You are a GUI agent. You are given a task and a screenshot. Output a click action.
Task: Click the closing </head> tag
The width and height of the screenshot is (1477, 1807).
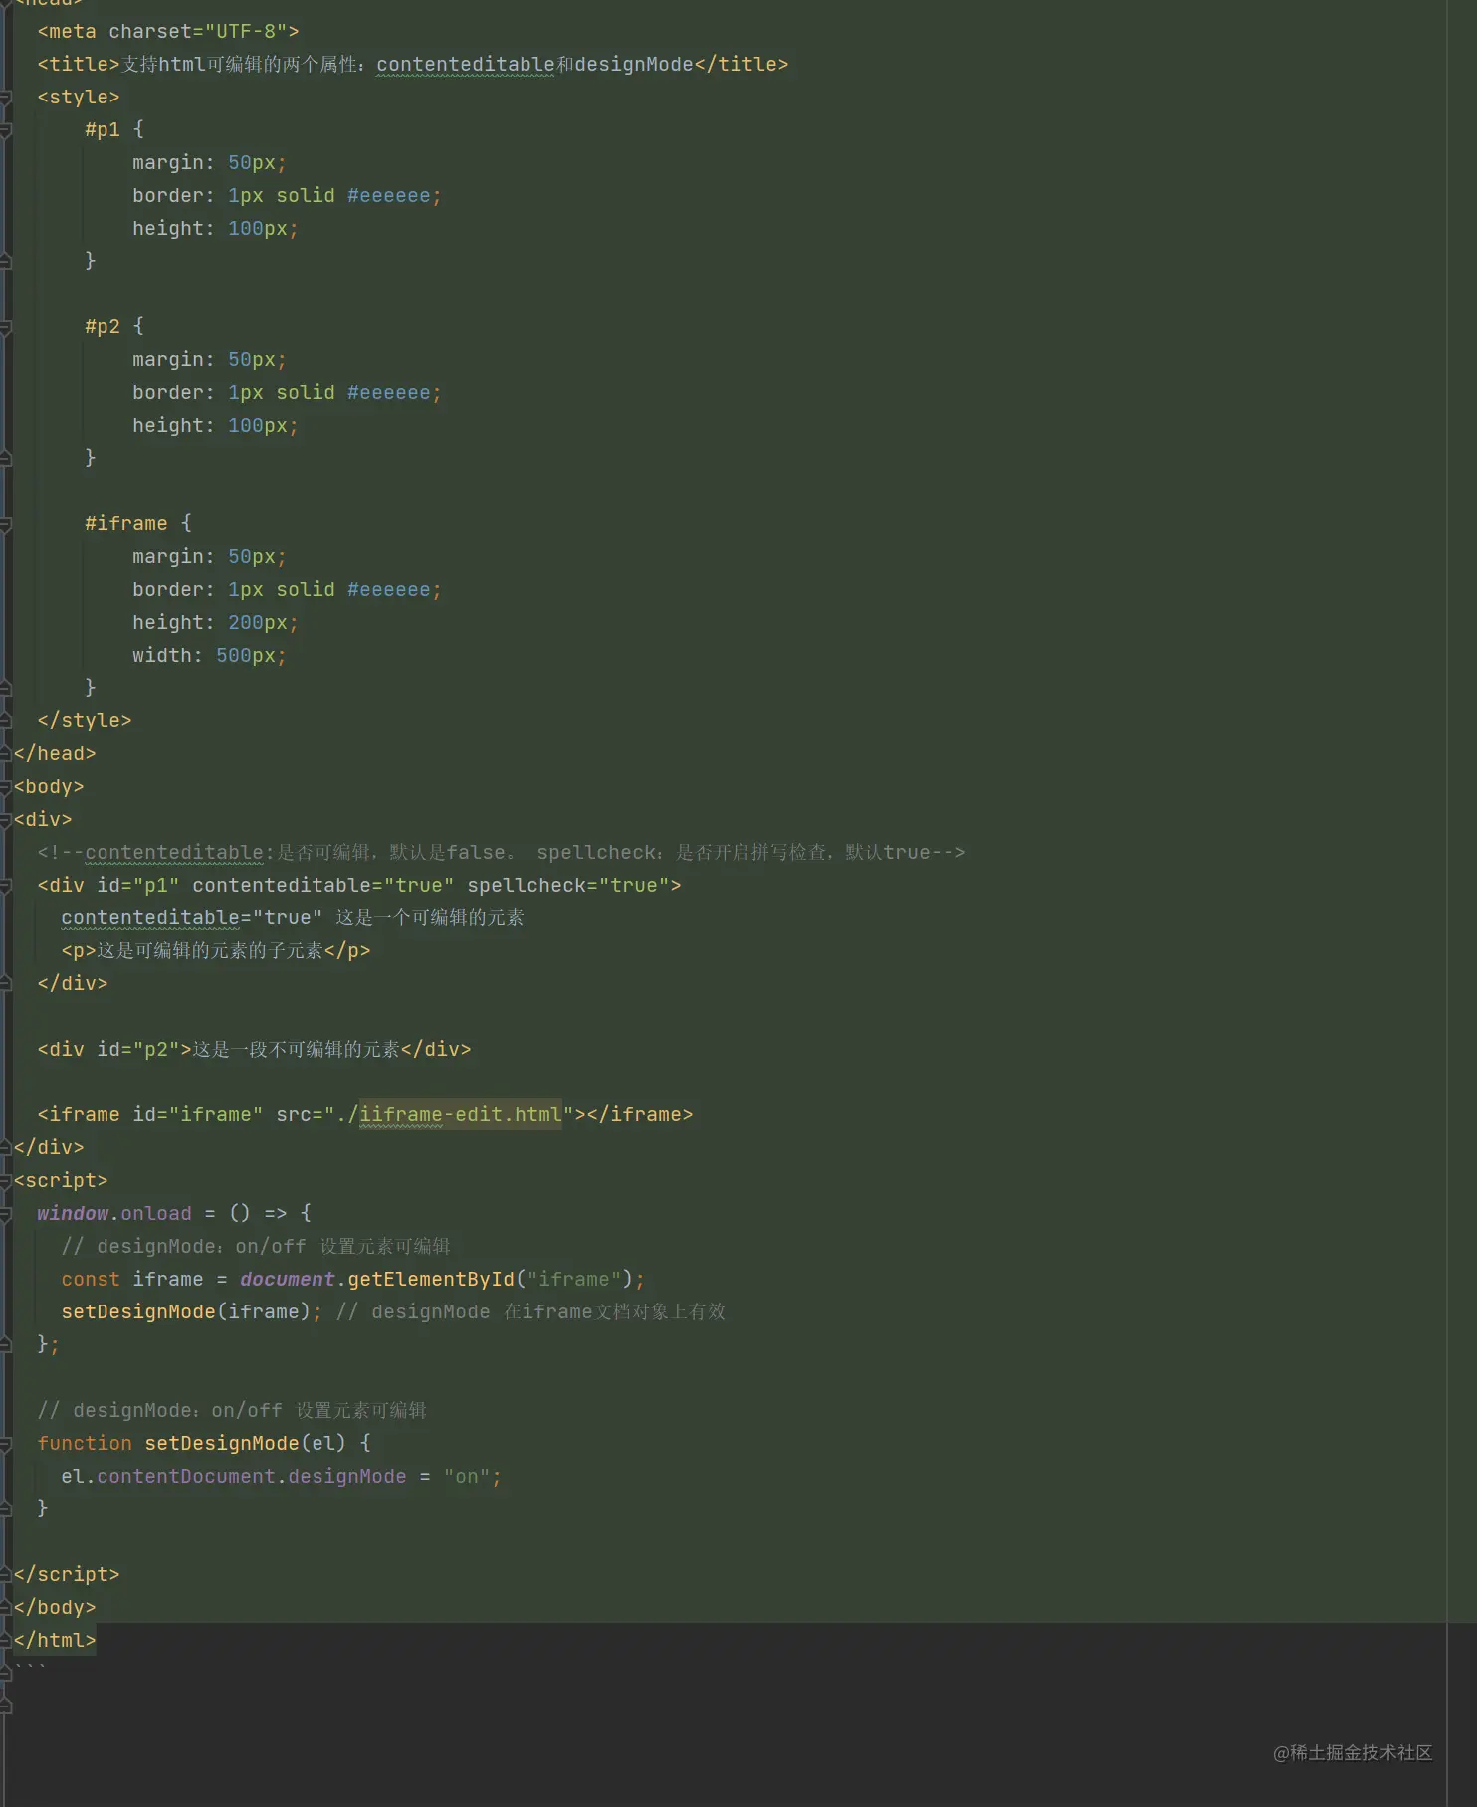coord(55,753)
